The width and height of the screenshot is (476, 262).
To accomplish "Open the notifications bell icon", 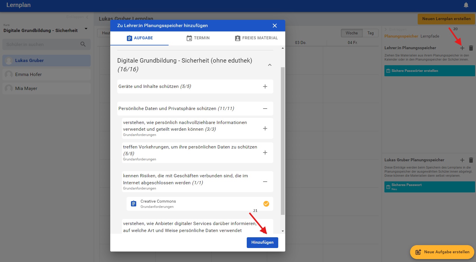I will [466, 5].
